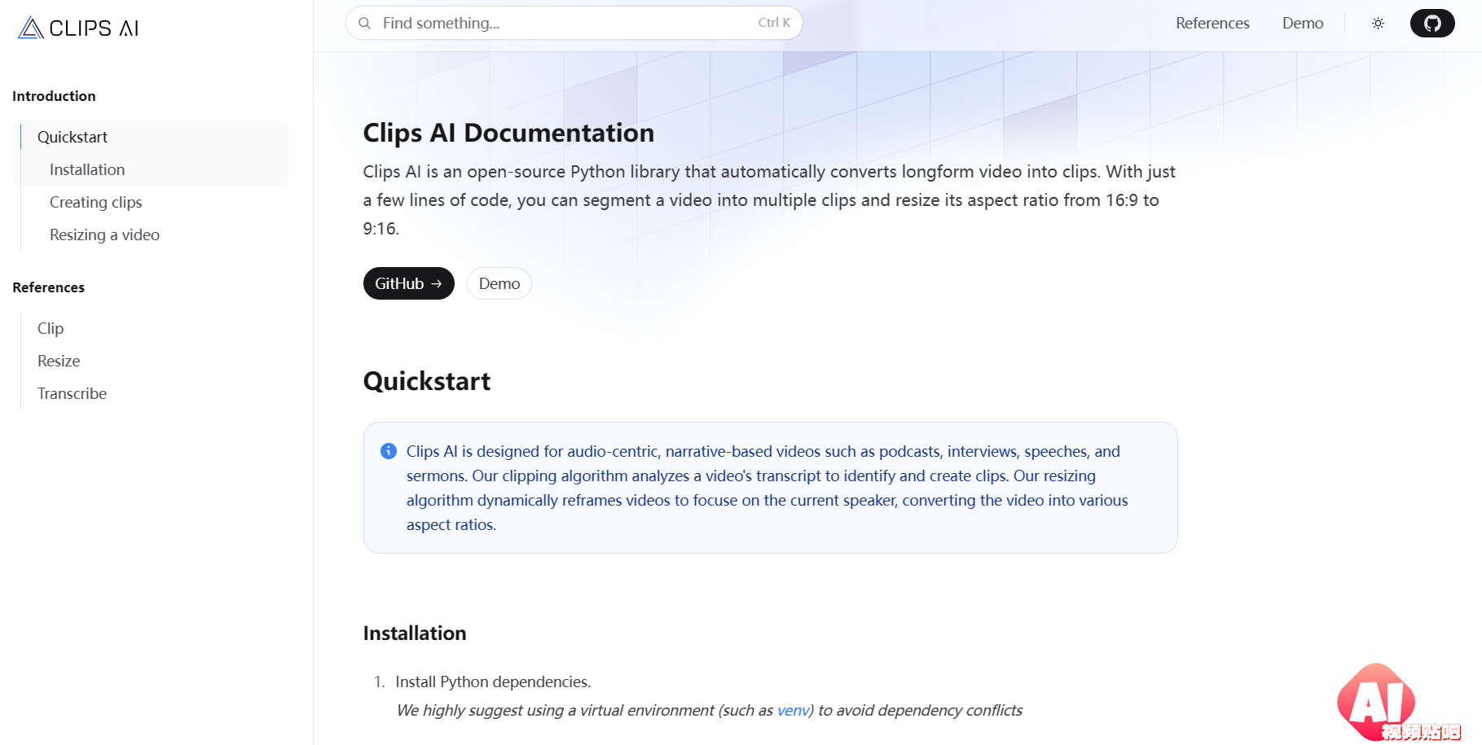Click the arrow on GitHub button
Screen dimensions: 1482x745
tap(437, 283)
